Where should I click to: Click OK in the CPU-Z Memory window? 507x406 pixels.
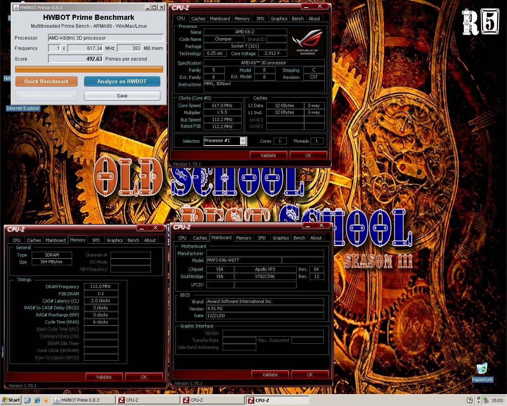click(144, 377)
